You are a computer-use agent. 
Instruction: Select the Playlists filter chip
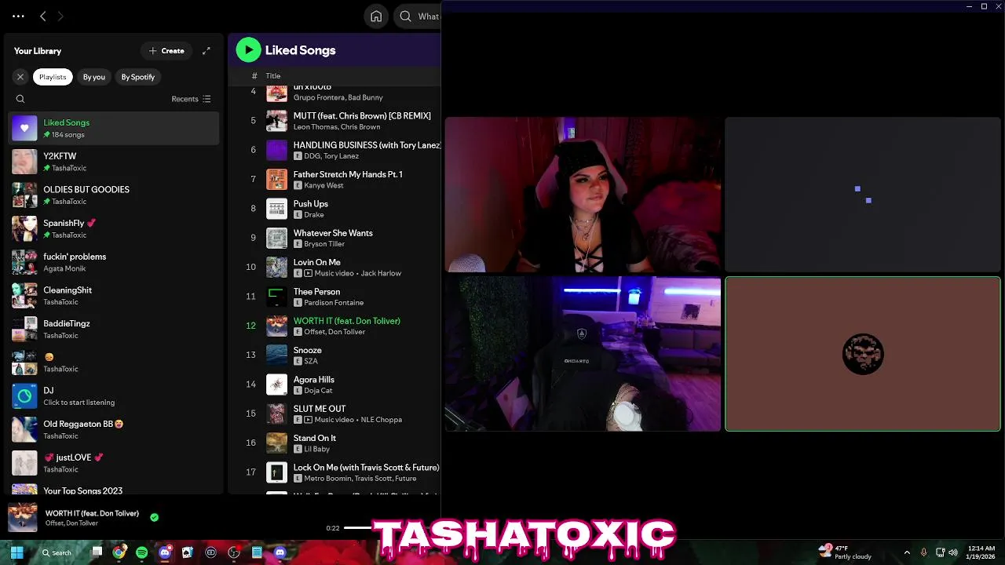(53, 77)
